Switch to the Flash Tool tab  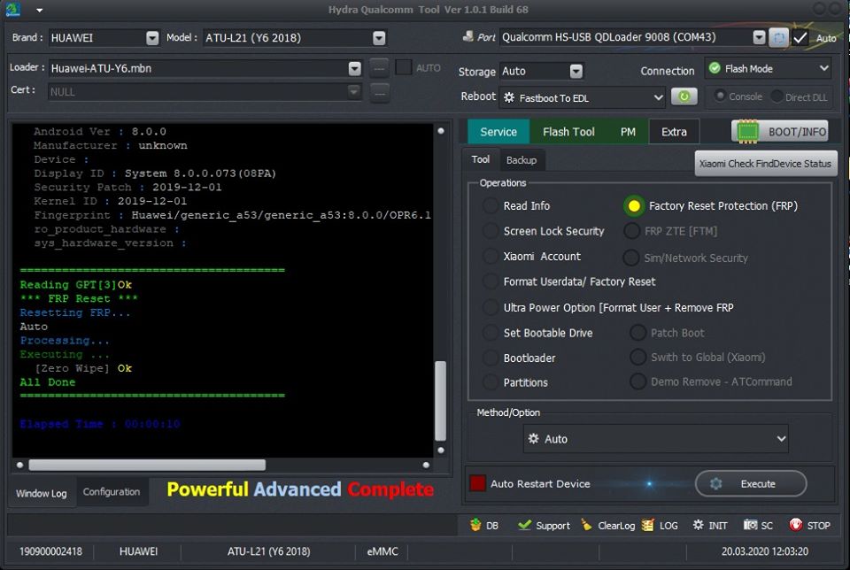coord(568,132)
